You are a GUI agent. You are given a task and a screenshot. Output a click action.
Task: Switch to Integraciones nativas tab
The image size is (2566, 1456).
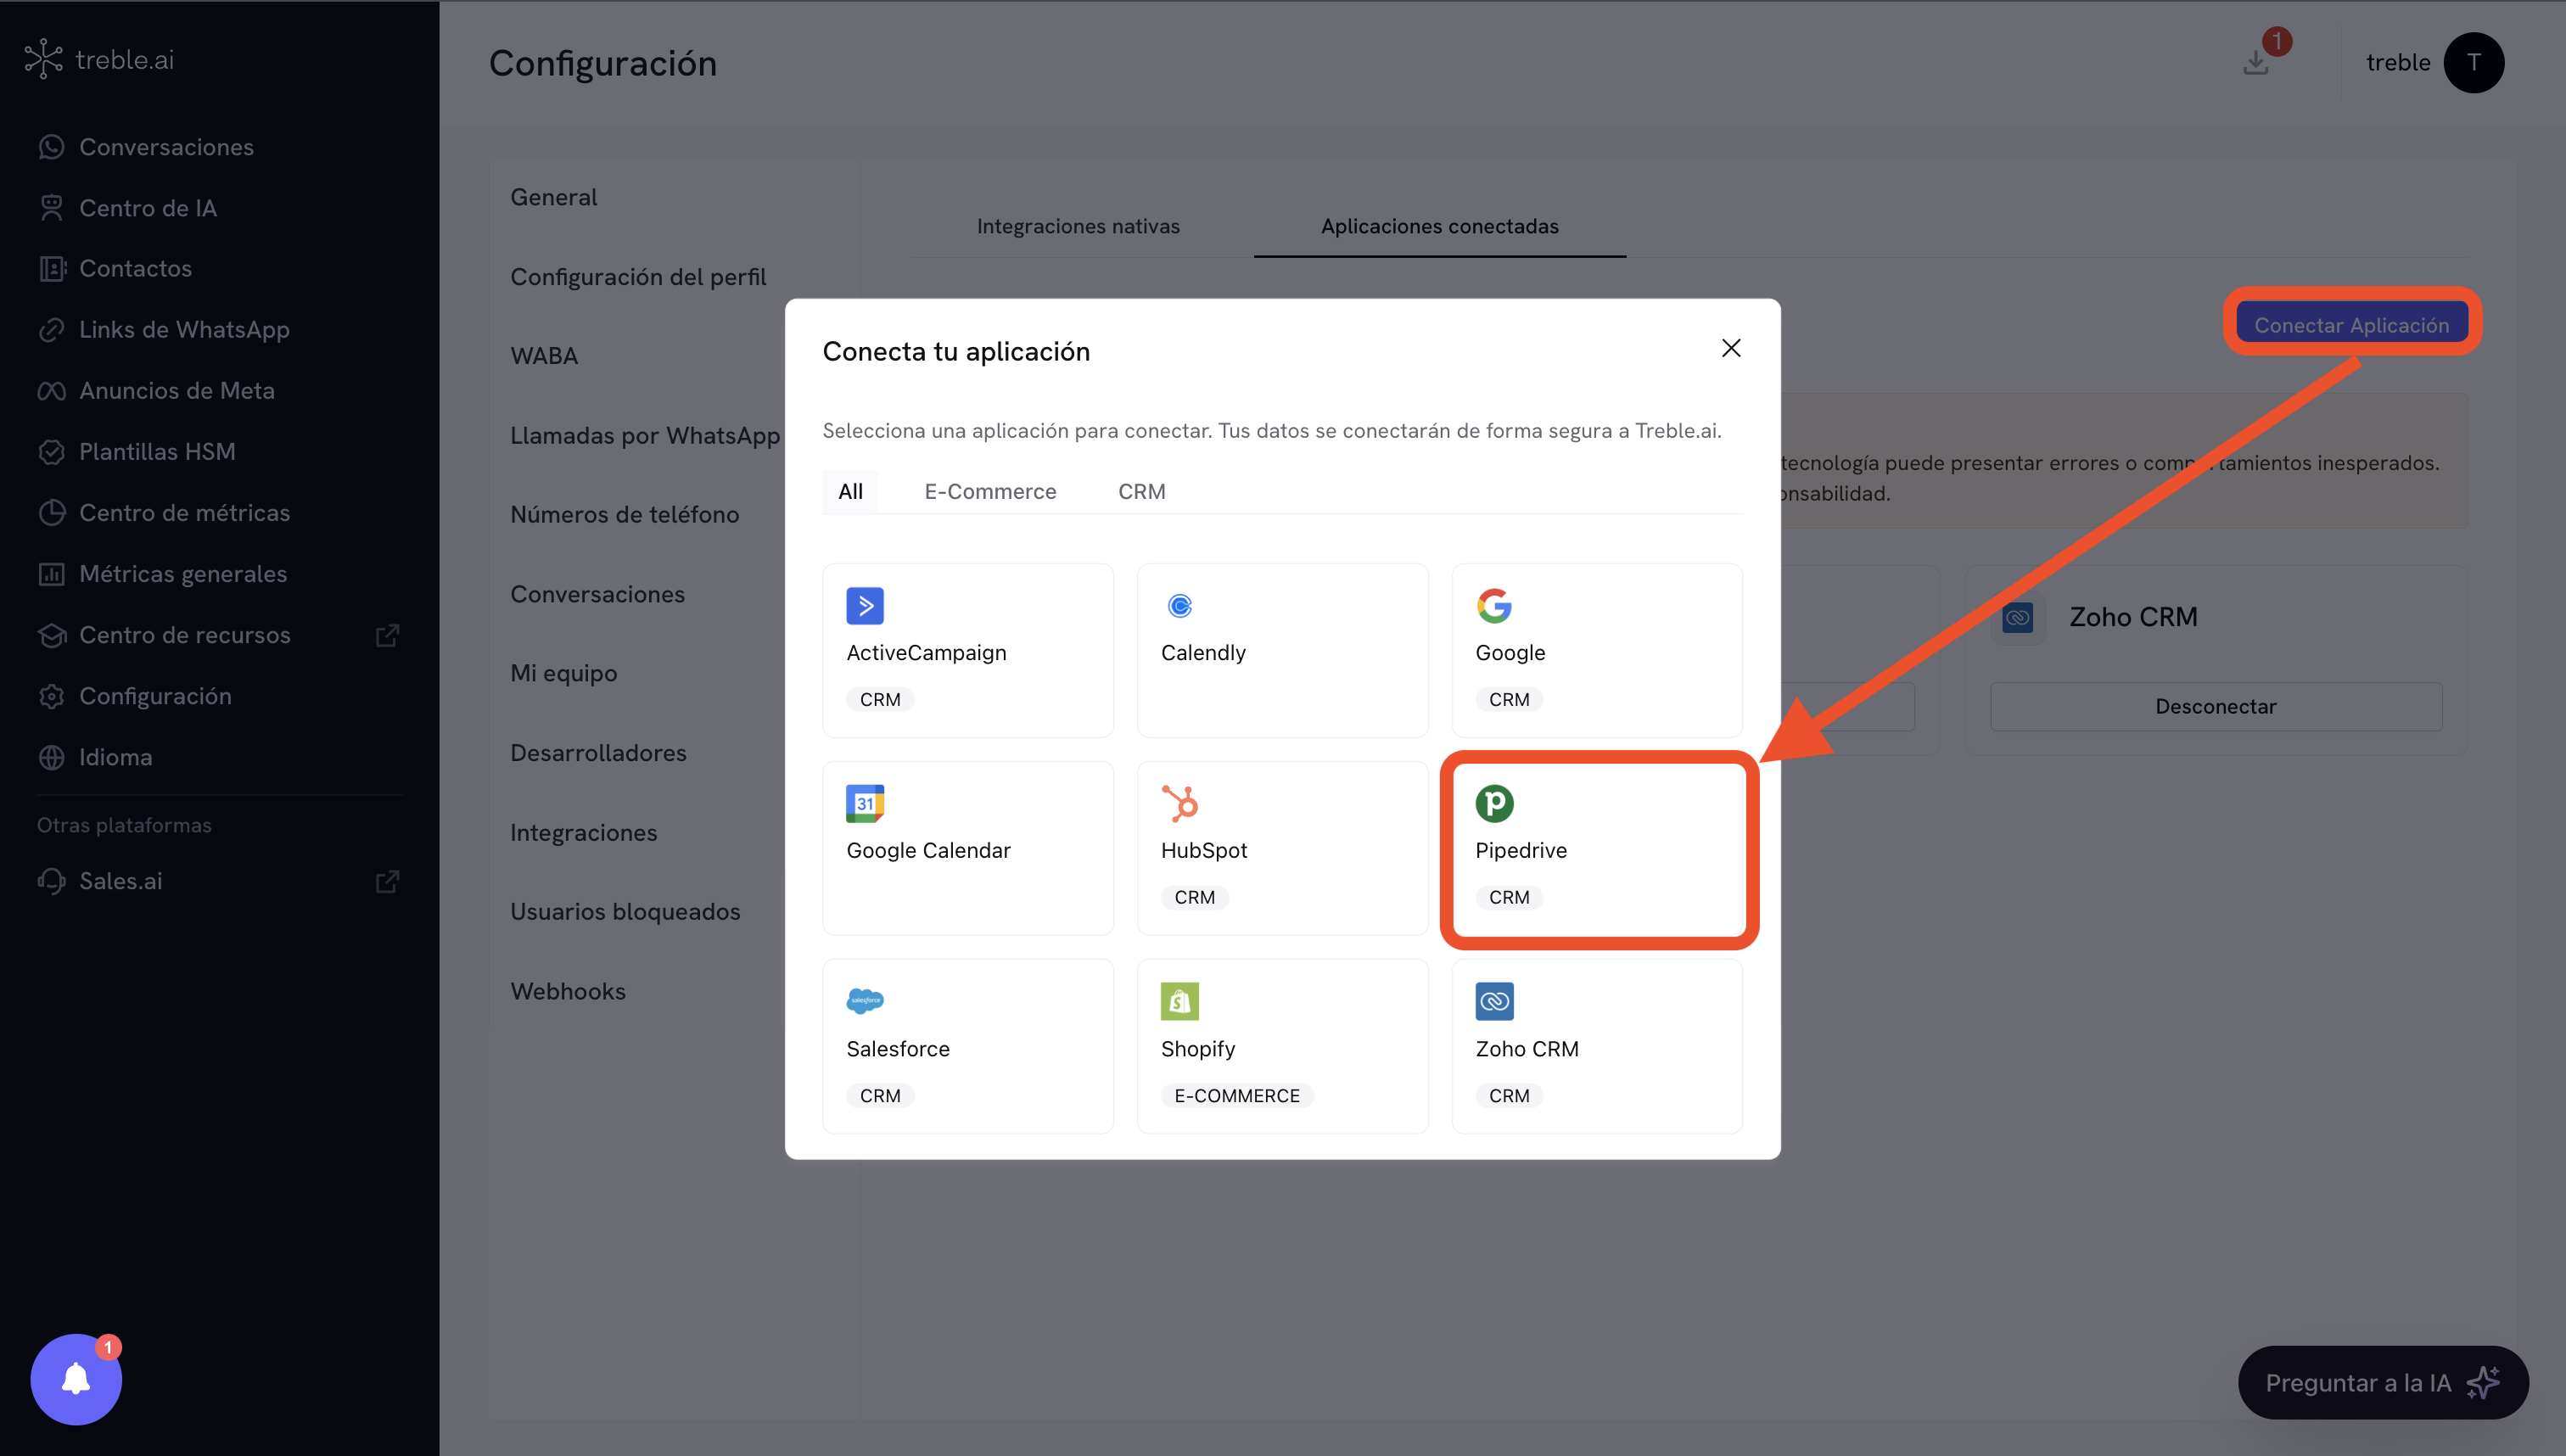click(1078, 226)
